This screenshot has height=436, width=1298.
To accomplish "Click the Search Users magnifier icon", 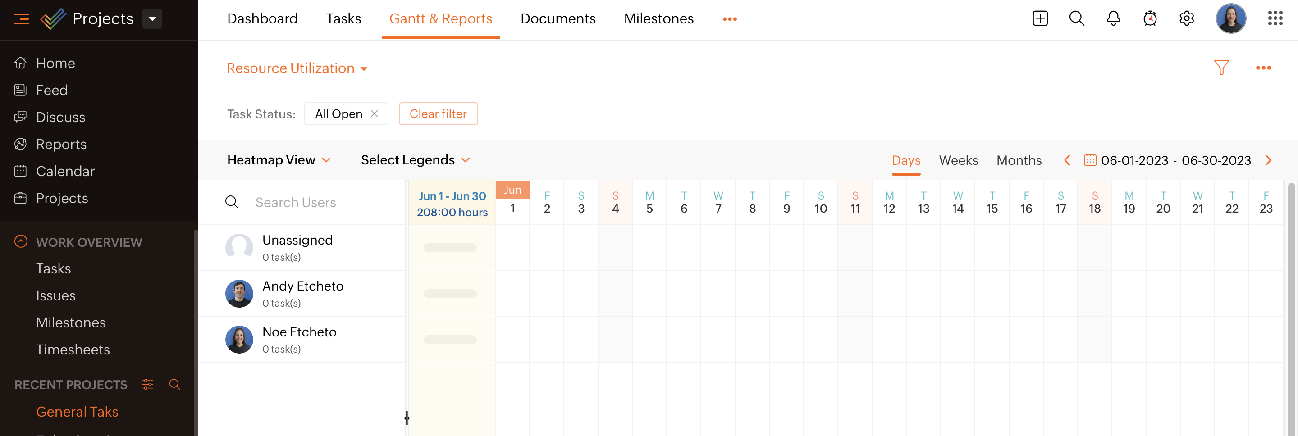I will 232,202.
